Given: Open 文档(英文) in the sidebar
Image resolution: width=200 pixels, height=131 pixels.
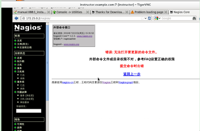Looking at the screenshot, I should pos(23,44).
